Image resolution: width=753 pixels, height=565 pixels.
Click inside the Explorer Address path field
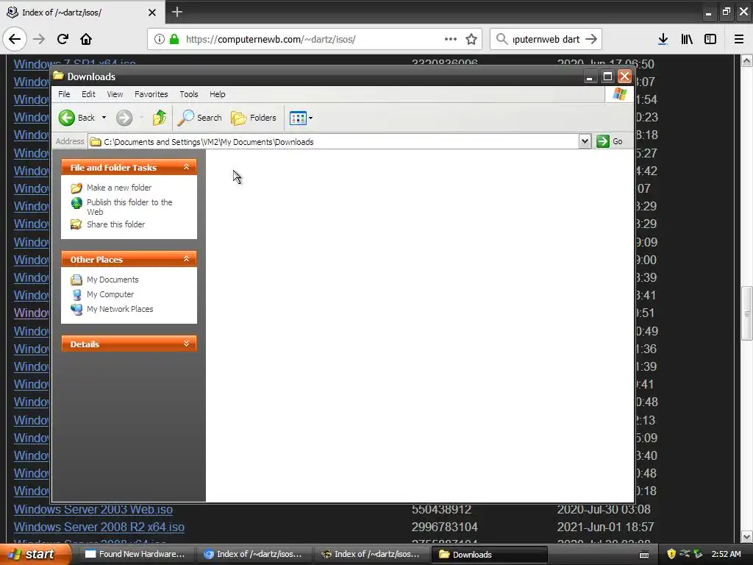click(x=333, y=142)
